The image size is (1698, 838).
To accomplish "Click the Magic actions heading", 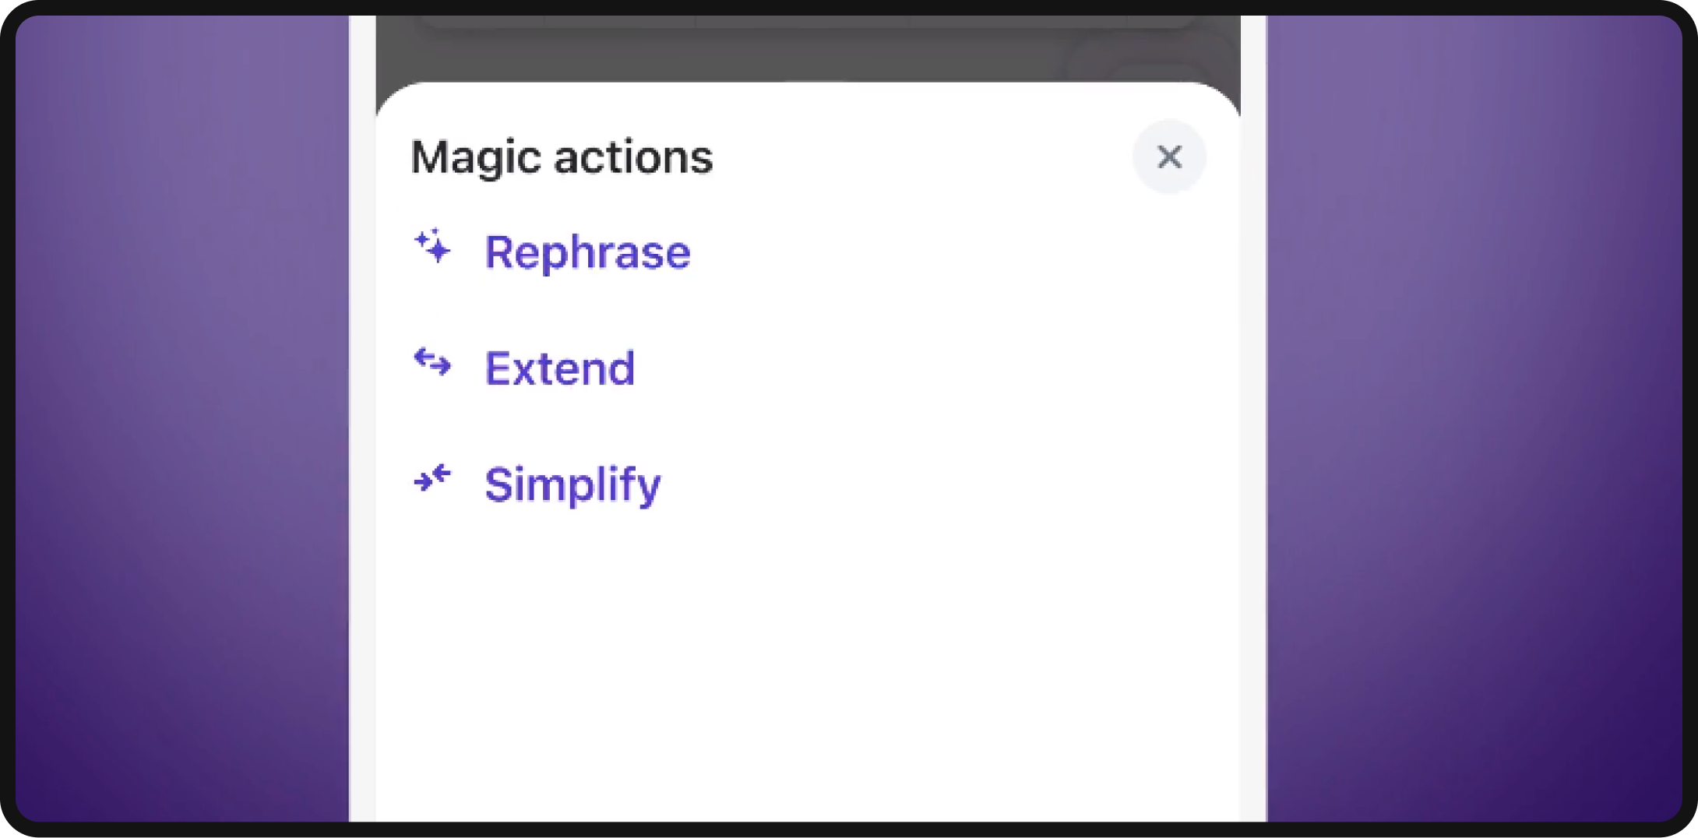I will point(561,156).
